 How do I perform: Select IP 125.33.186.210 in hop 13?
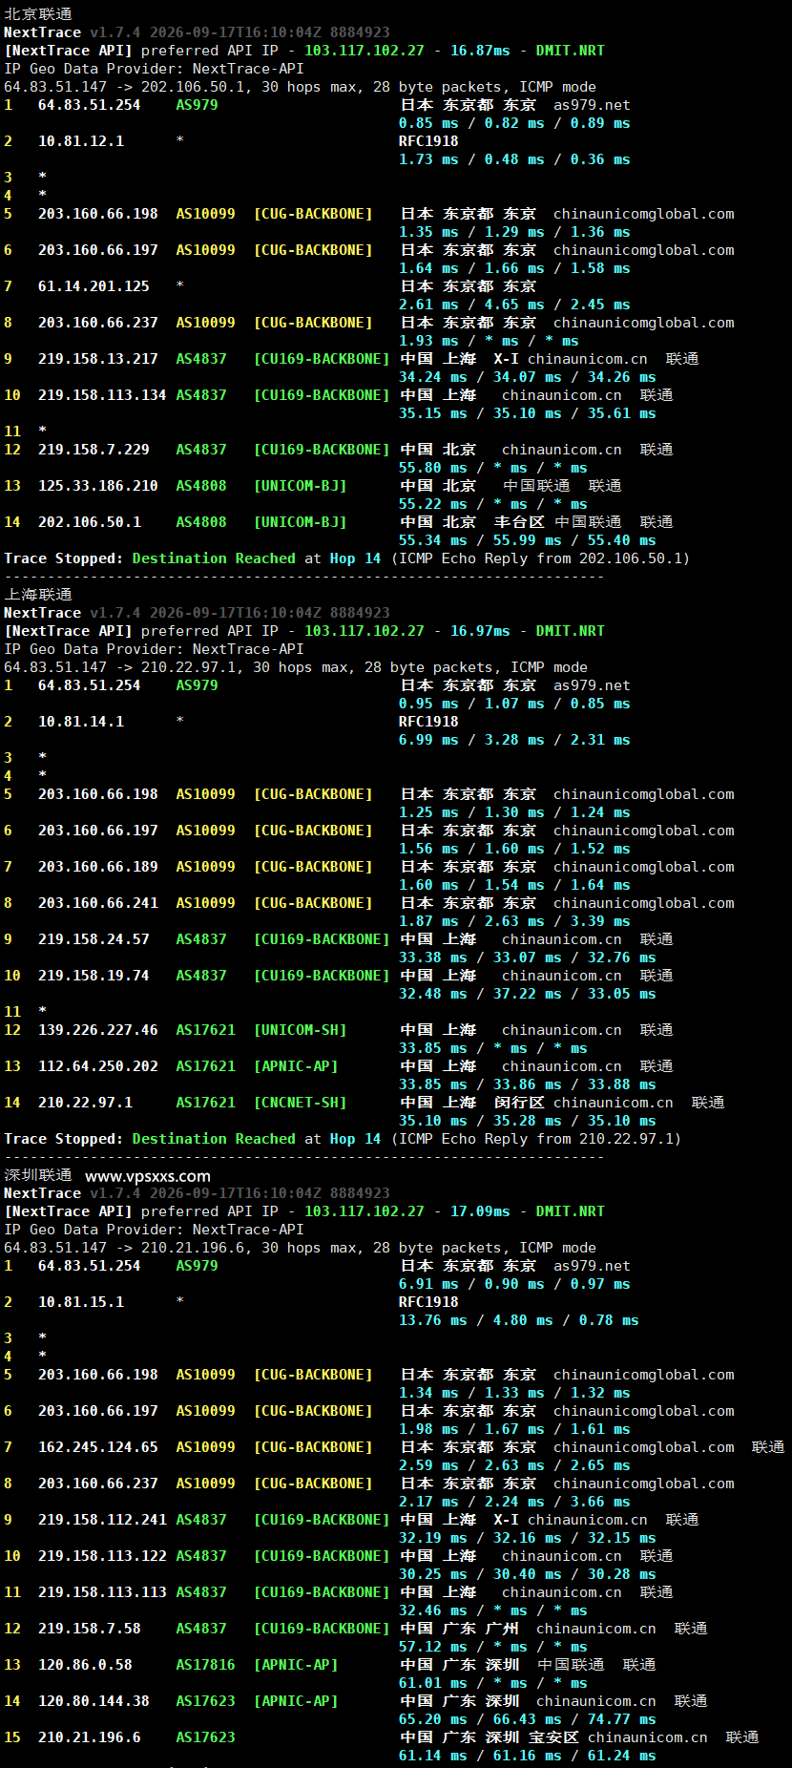point(98,486)
